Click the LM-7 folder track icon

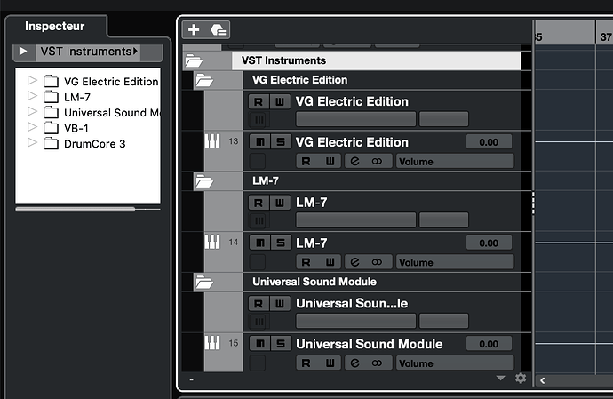pos(204,181)
